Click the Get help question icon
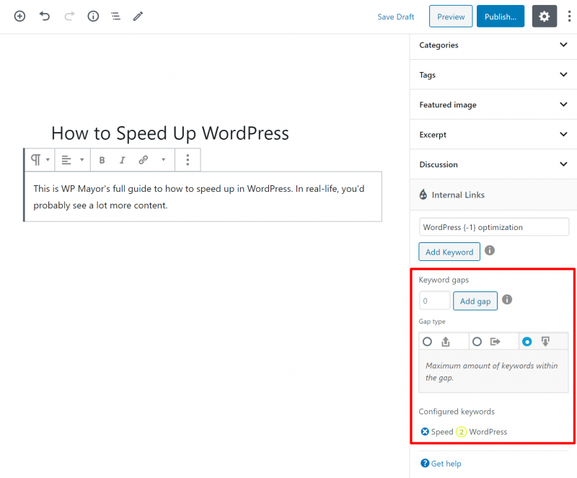Screen dimensions: 577x478 (x=425, y=464)
